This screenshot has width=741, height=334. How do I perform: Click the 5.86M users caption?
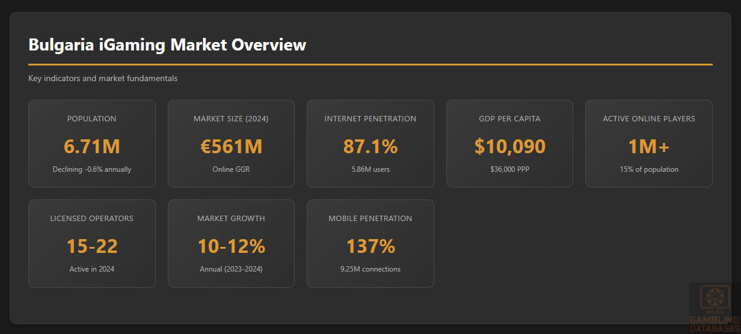pos(370,169)
